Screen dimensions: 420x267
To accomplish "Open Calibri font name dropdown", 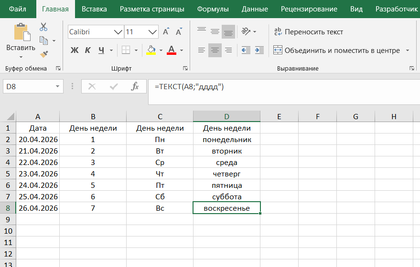I will click(x=118, y=32).
